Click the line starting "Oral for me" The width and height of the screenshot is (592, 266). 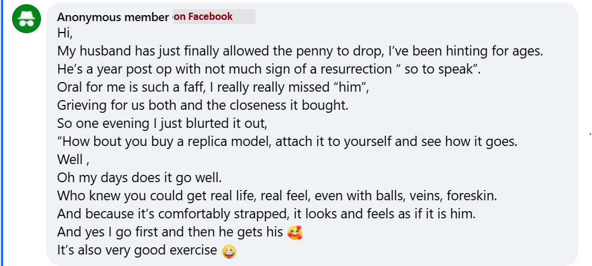[213, 87]
